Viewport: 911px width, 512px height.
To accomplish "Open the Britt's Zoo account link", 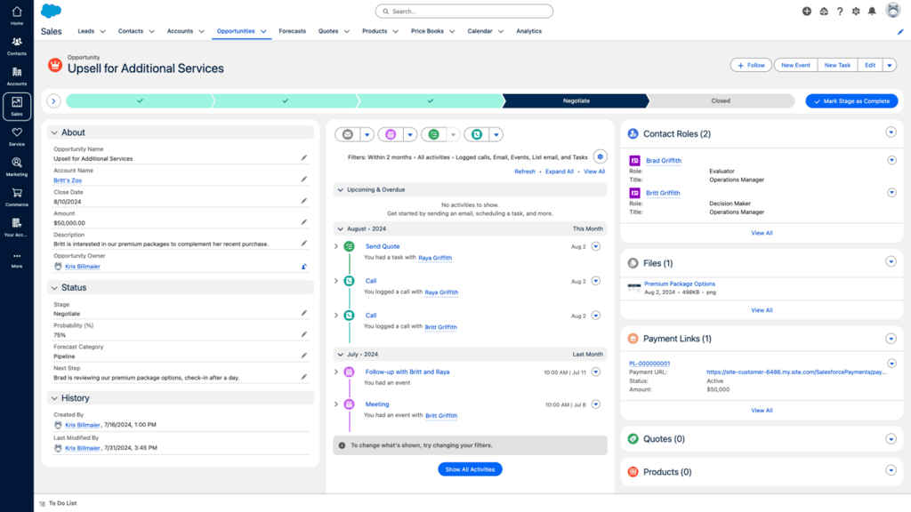I will (x=68, y=180).
